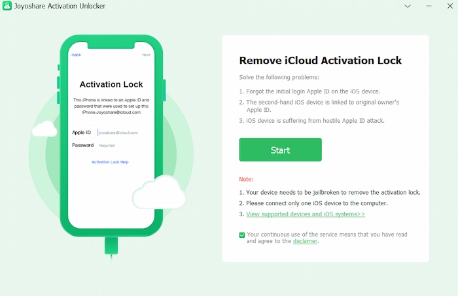Click the Joyoshare Activation Unlocker title text
458x296 pixels.
pos(60,6)
